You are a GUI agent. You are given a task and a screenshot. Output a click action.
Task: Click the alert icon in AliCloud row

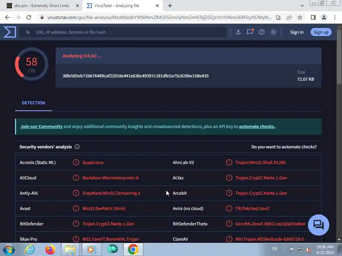pos(76,178)
